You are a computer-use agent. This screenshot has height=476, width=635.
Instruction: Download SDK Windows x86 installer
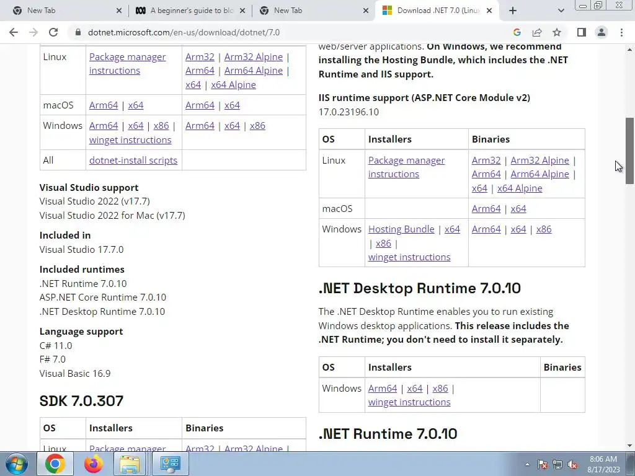click(x=161, y=125)
